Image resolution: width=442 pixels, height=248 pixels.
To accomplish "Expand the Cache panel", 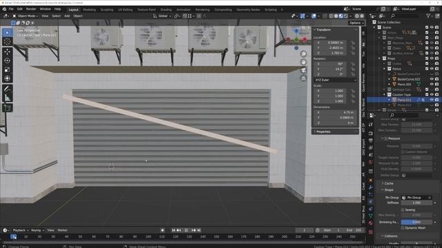I will [x=388, y=183].
